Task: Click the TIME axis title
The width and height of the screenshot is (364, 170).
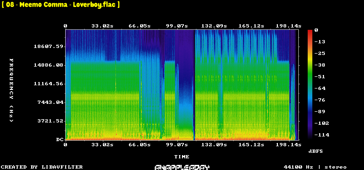Action: pyautogui.click(x=182, y=157)
